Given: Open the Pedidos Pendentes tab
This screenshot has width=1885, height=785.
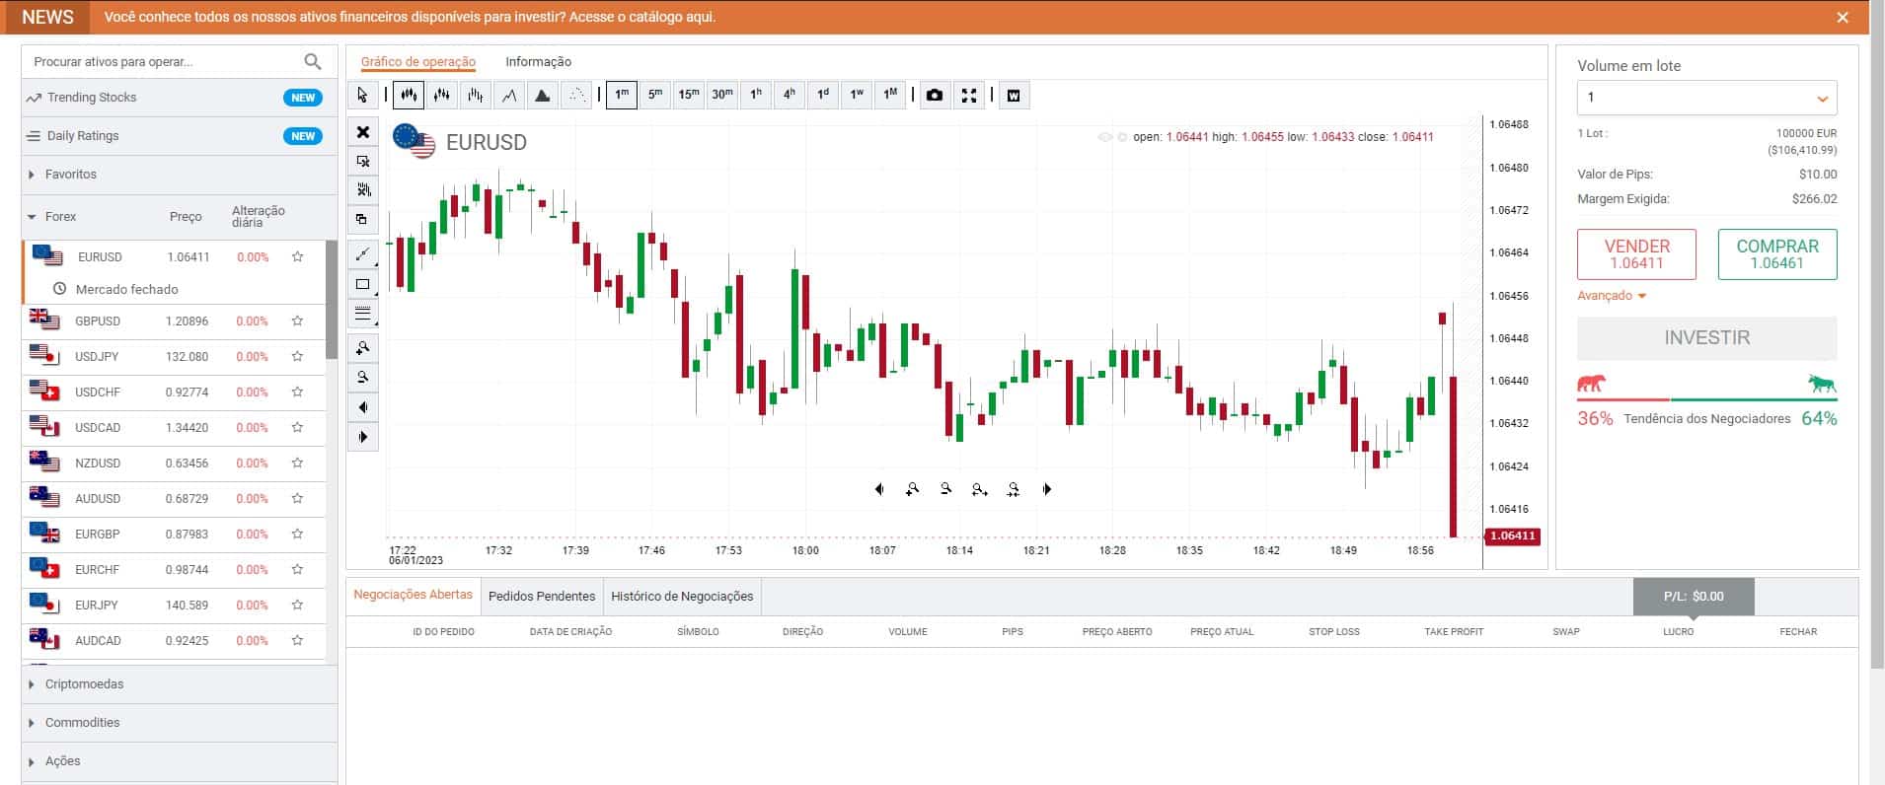Looking at the screenshot, I should coord(542,596).
